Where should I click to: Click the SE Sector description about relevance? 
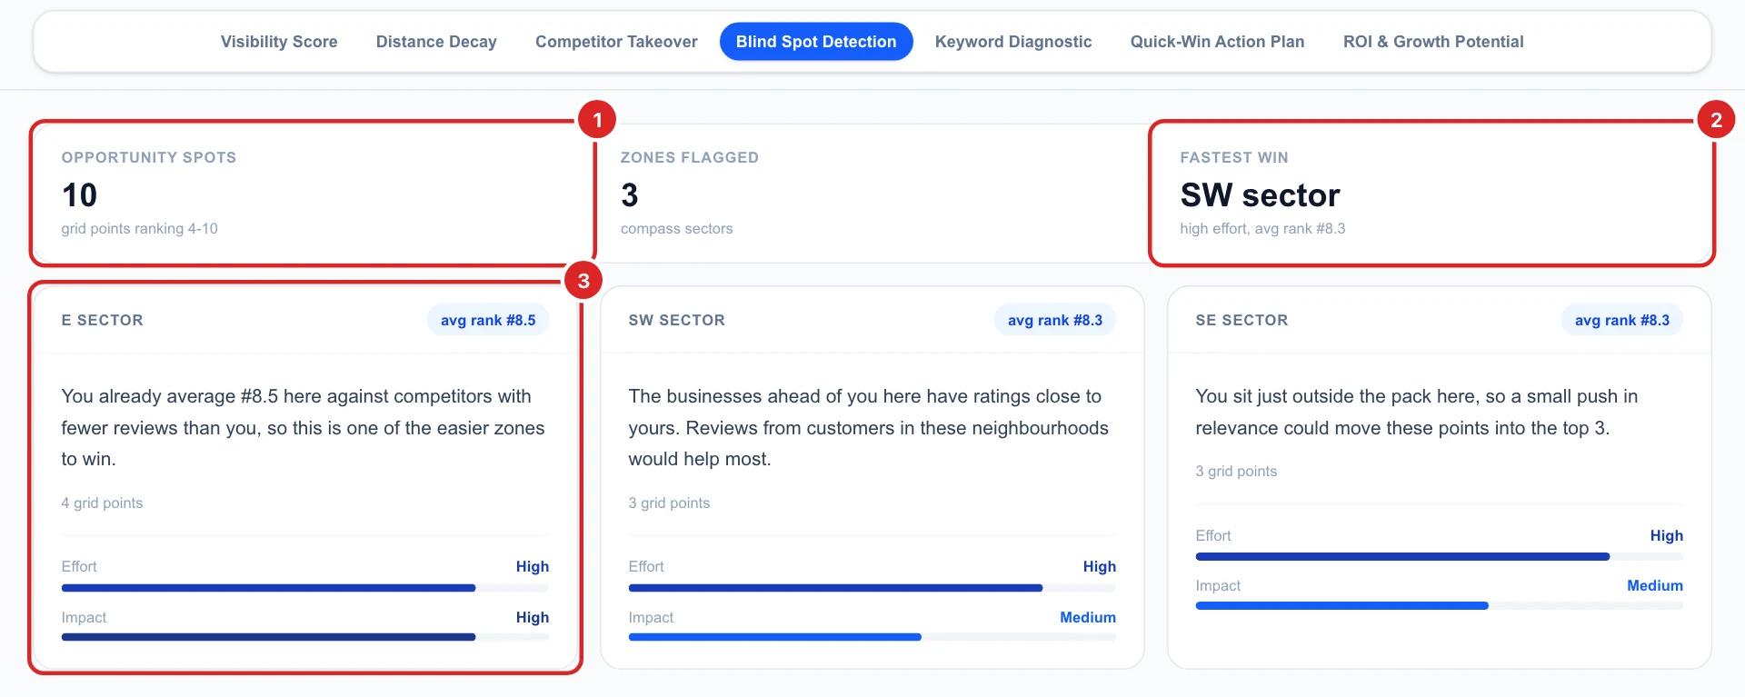pyautogui.click(x=1417, y=412)
